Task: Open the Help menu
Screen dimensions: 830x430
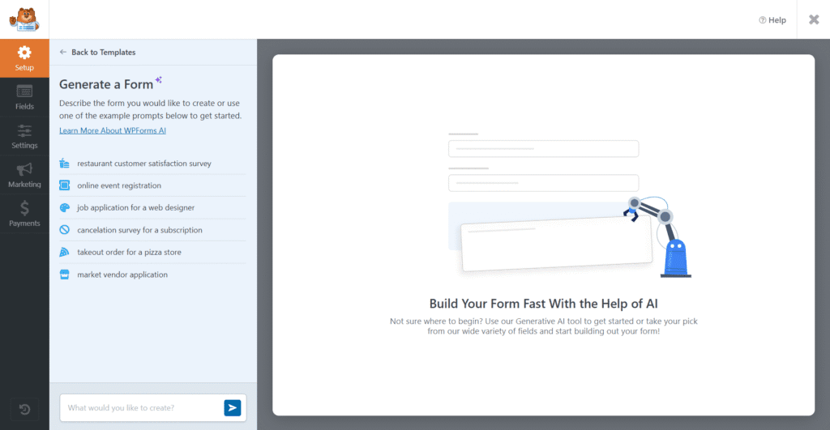Action: pos(772,20)
